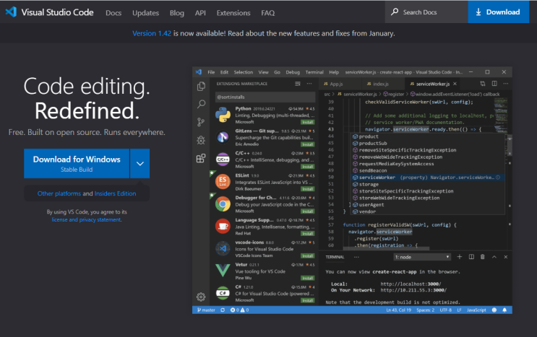Go to the Blog section
This screenshot has width=537, height=337.
[x=177, y=13]
